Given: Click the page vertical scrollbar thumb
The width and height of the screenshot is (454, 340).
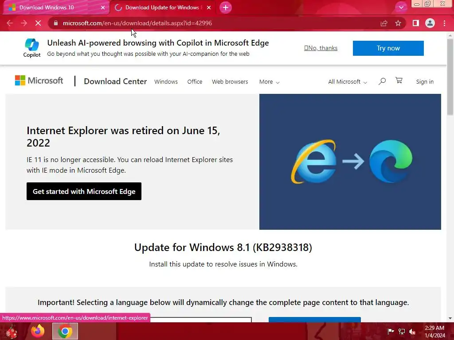Looking at the screenshot, I should pos(450,77).
